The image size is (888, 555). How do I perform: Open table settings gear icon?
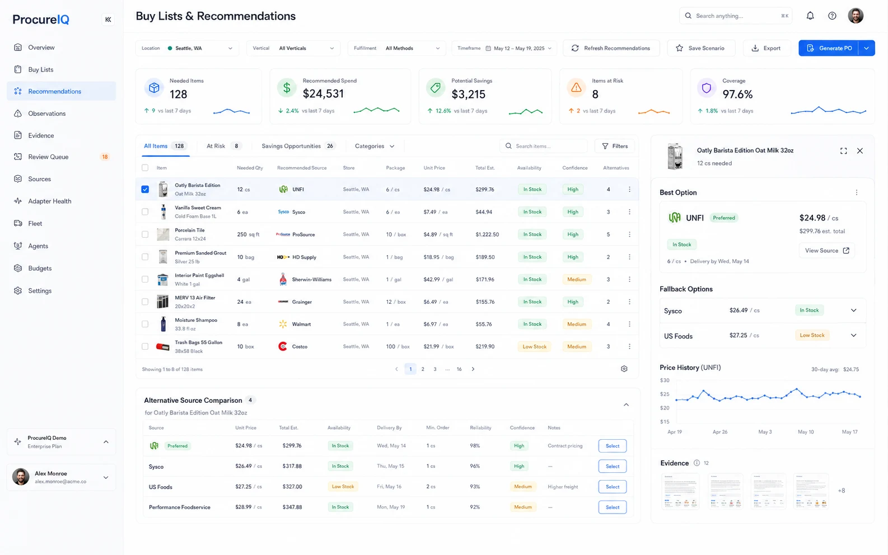[624, 369]
